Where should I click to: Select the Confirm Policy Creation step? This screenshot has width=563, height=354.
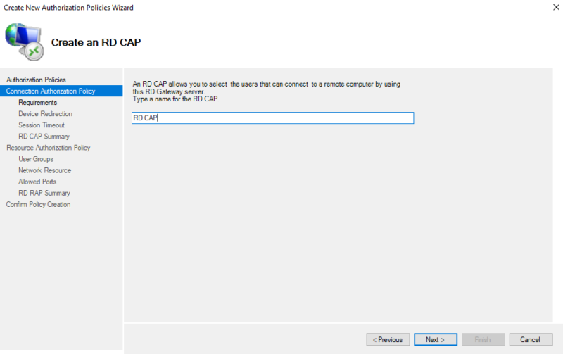38,204
